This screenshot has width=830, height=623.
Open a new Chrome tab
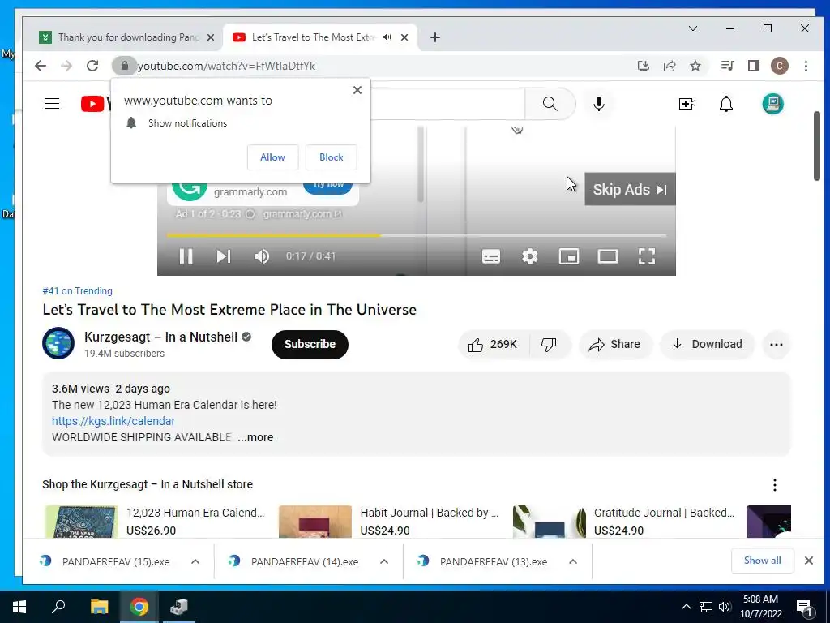point(435,37)
